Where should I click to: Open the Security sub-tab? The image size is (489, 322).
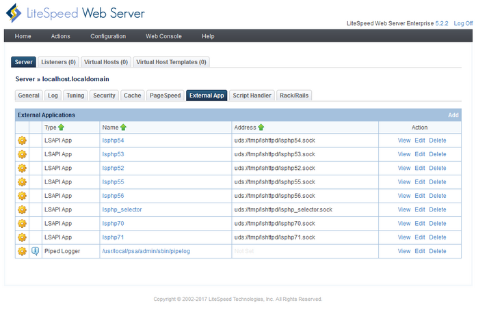[104, 96]
